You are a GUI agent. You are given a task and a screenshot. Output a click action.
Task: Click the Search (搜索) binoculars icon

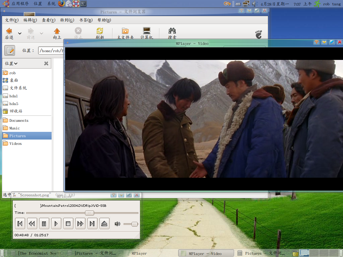pos(172,33)
